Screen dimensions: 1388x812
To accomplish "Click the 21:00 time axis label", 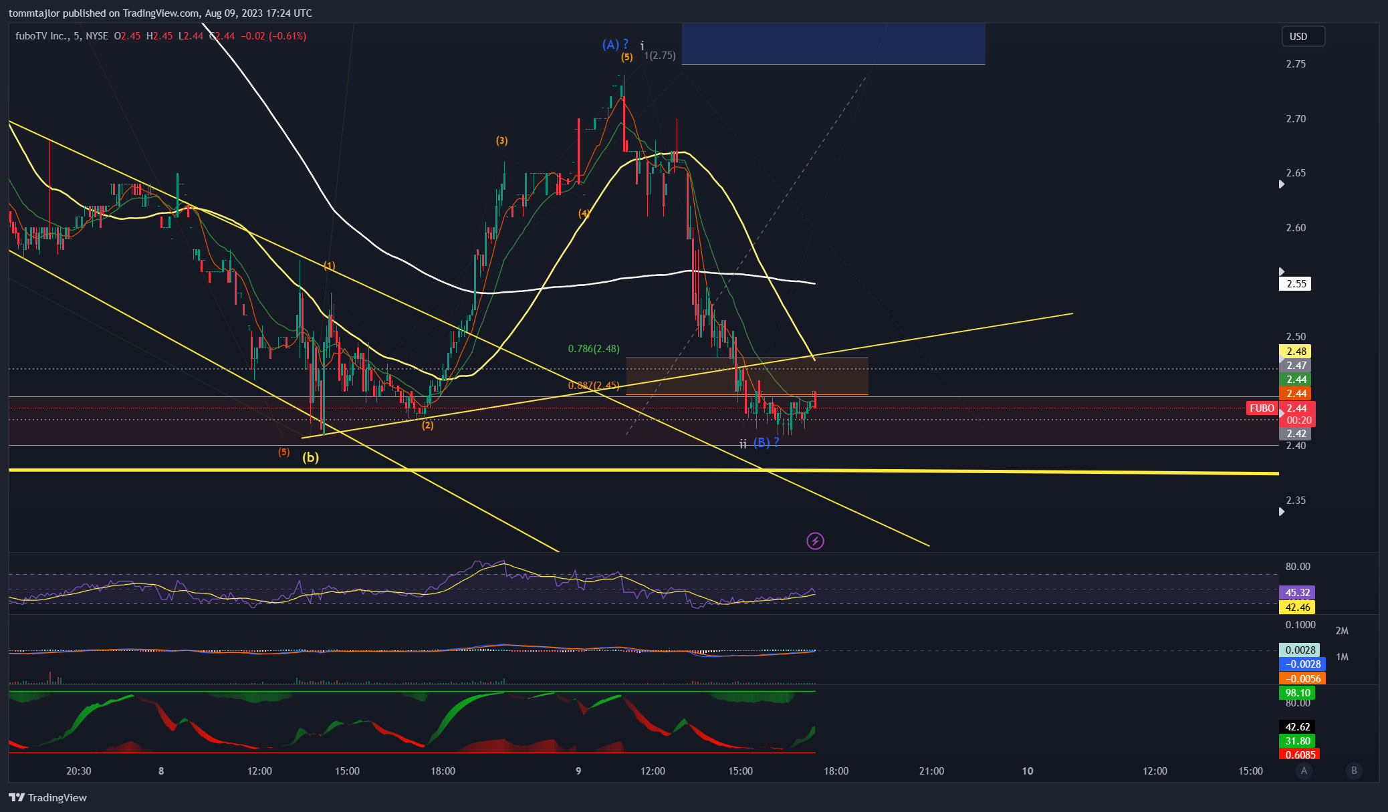I will [x=931, y=771].
